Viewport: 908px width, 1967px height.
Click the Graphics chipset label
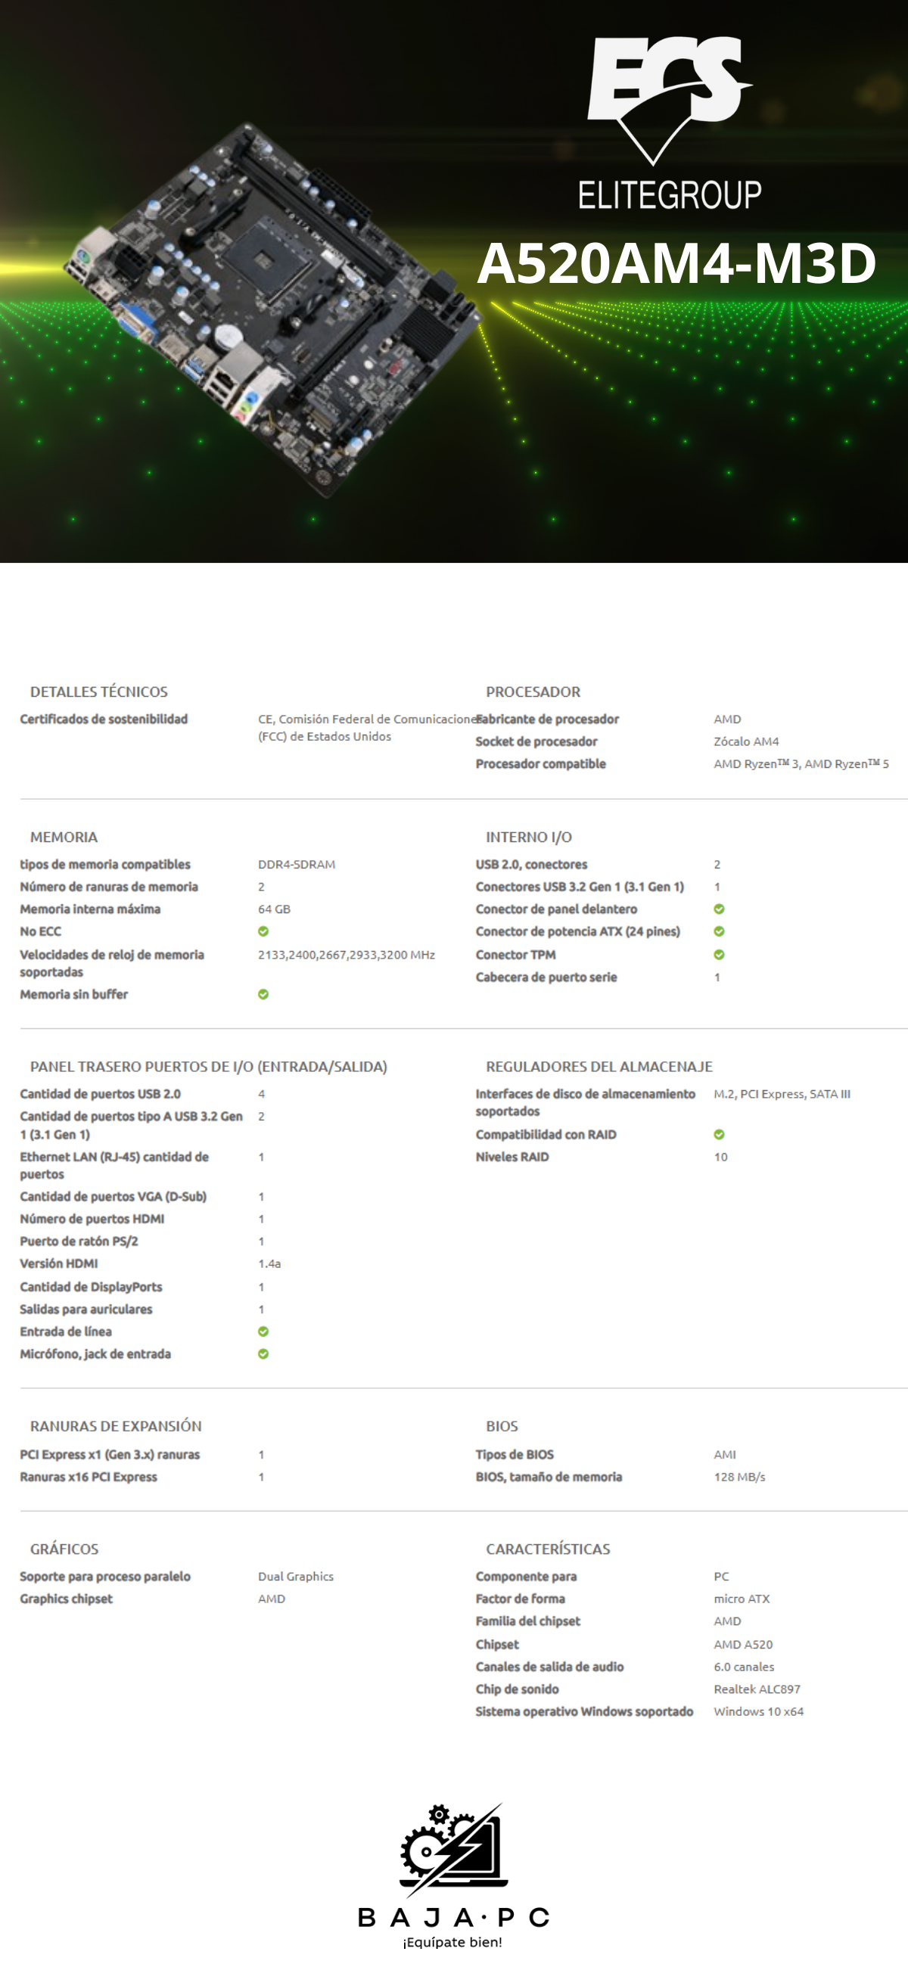tap(67, 1599)
